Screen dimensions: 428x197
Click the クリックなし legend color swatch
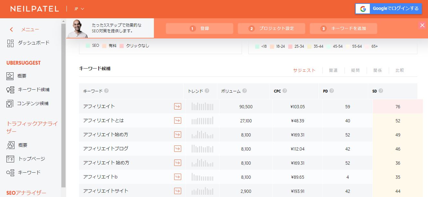[121, 46]
